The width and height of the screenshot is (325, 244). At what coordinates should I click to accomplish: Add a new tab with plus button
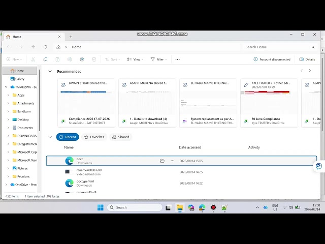click(x=71, y=37)
